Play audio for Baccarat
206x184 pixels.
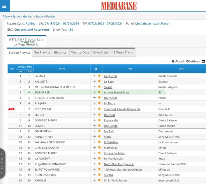(x=99, y=115)
